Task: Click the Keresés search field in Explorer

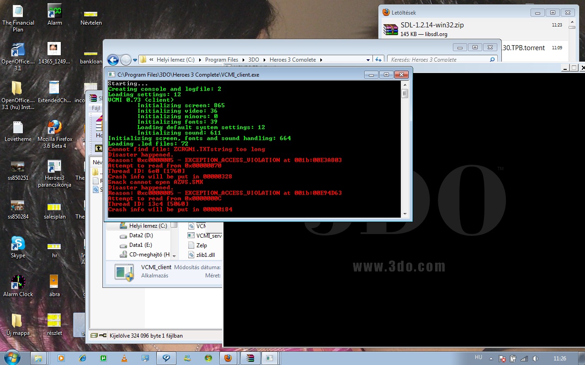Action: (x=439, y=60)
